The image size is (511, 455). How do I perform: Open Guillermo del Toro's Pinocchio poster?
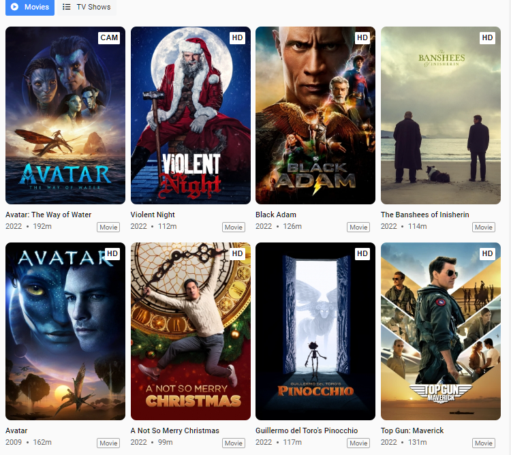pyautogui.click(x=315, y=331)
